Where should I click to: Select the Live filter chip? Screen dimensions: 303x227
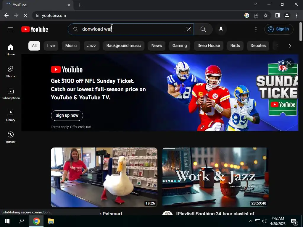coord(51,46)
